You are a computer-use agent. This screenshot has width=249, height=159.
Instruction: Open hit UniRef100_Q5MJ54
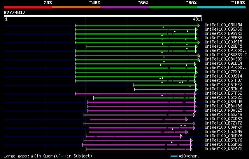coord(223,25)
